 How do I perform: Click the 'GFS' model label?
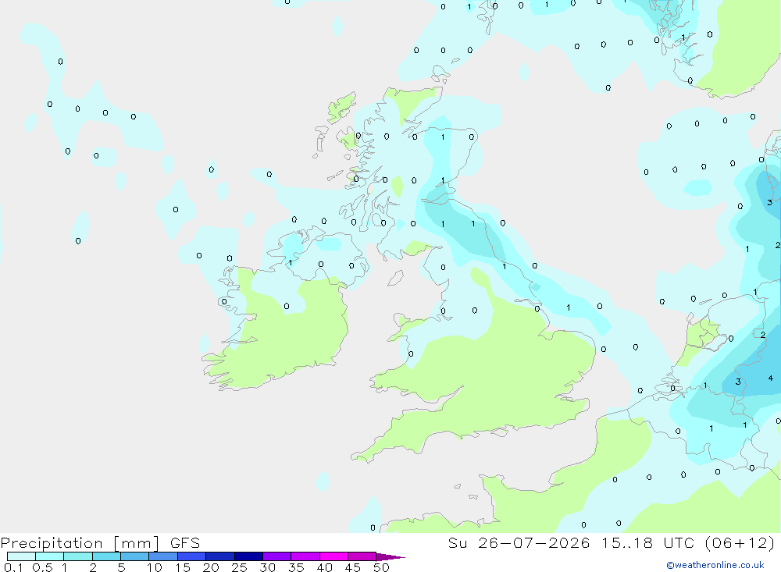(x=185, y=543)
